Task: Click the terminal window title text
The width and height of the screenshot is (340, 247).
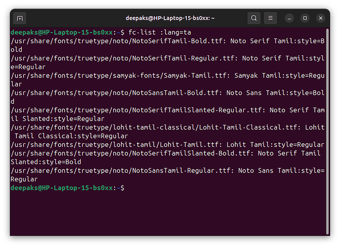Action: tap(170, 18)
